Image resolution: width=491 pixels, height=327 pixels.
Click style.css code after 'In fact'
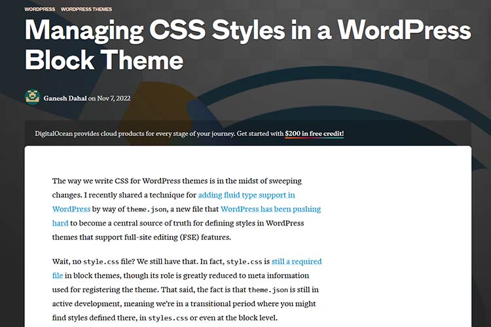pyautogui.click(x=243, y=262)
